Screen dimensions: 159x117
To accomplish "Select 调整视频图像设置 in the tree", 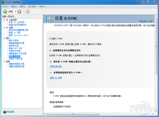I will click(16, 66).
